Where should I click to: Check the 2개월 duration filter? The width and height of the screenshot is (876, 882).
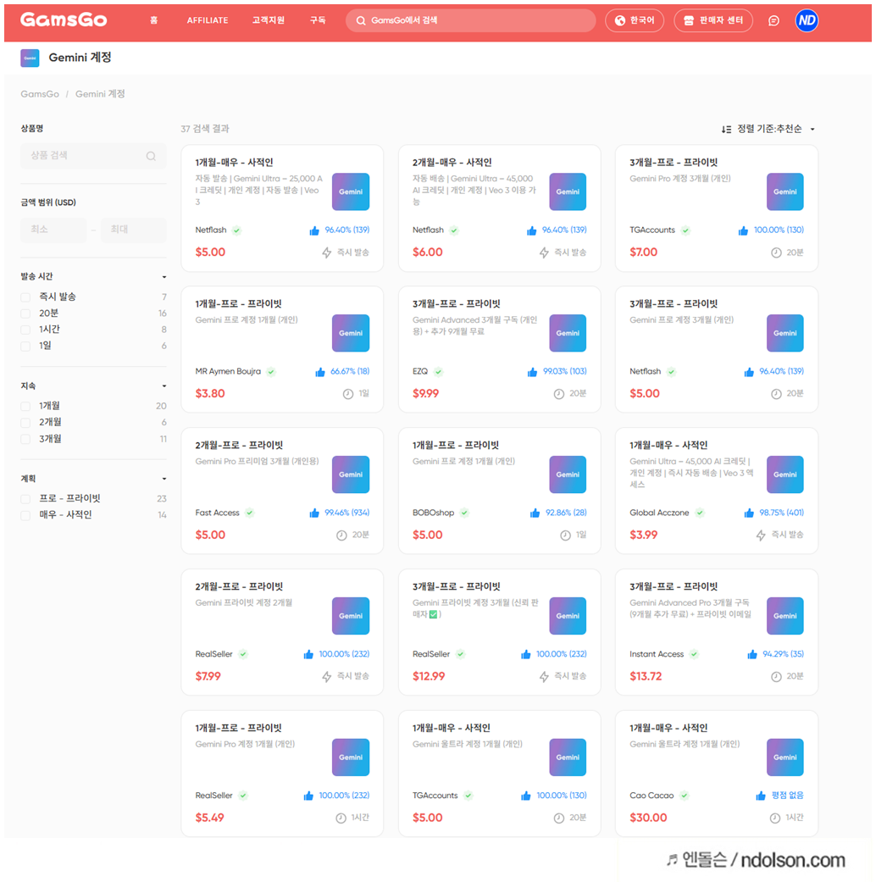pos(25,423)
